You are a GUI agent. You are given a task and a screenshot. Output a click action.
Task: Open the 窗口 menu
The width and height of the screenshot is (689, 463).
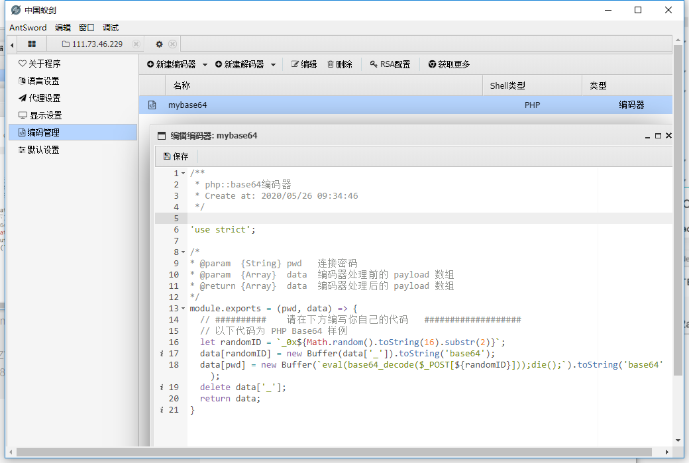pos(87,27)
